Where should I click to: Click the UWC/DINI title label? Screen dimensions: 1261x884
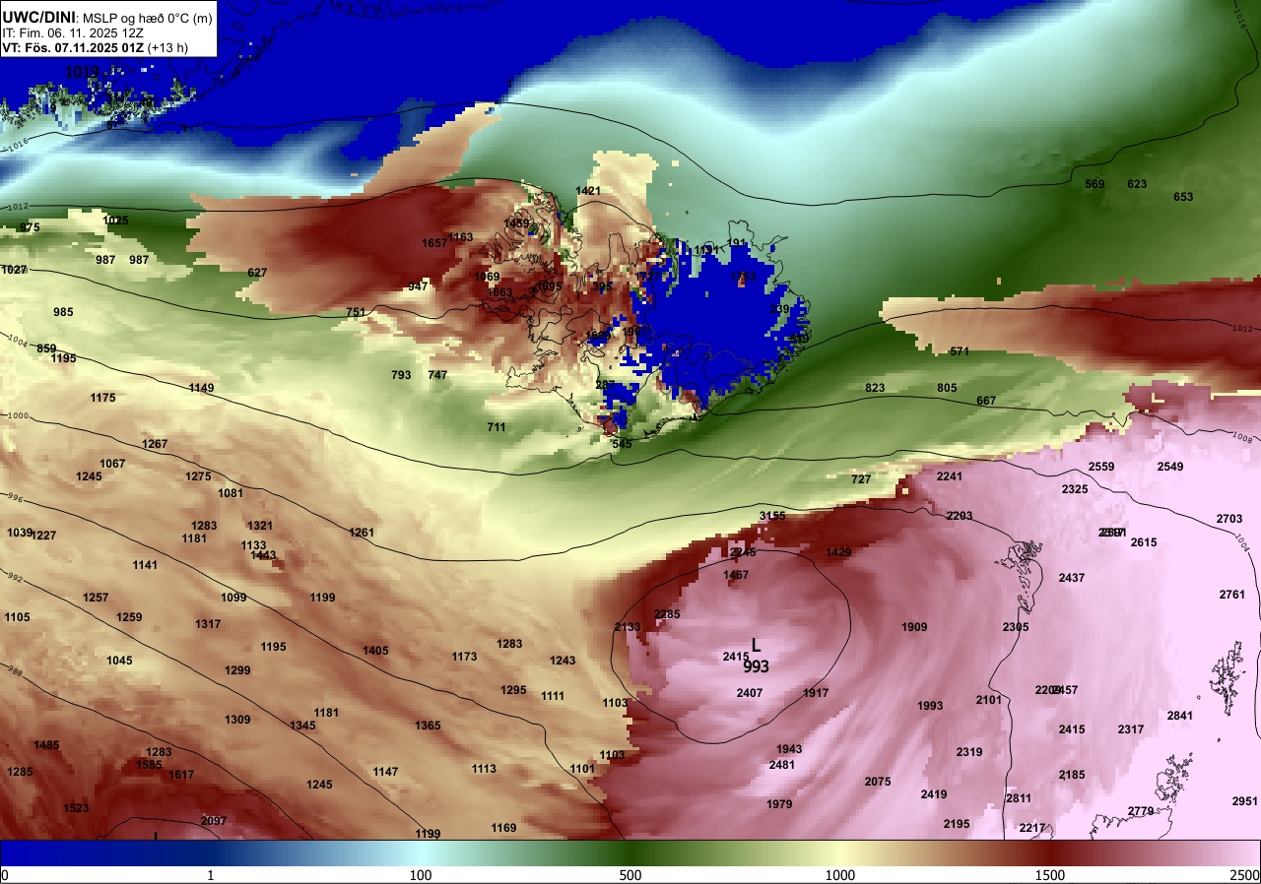tap(37, 16)
